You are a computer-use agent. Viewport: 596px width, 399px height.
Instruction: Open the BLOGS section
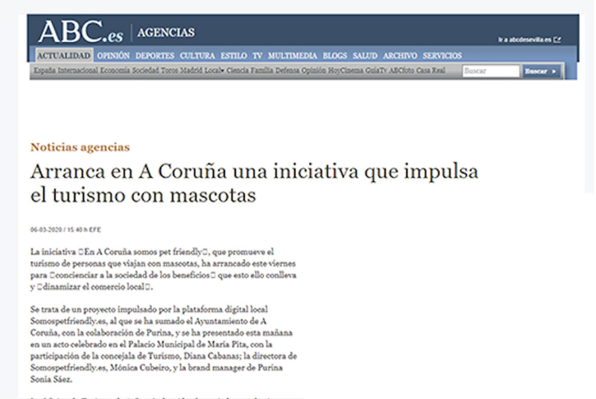(335, 56)
